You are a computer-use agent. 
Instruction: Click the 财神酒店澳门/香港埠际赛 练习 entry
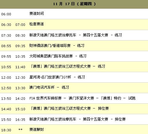(x=57, y=46)
